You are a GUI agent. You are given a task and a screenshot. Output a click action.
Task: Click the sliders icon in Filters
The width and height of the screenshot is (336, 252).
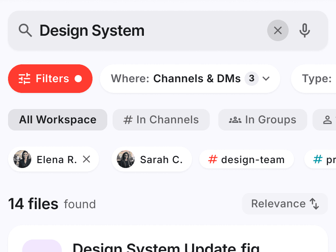(x=24, y=79)
